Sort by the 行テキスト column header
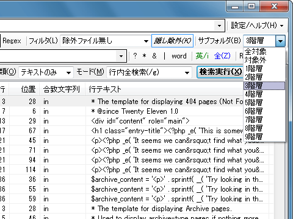The width and height of the screenshot is (293, 219). pyautogui.click(x=164, y=89)
